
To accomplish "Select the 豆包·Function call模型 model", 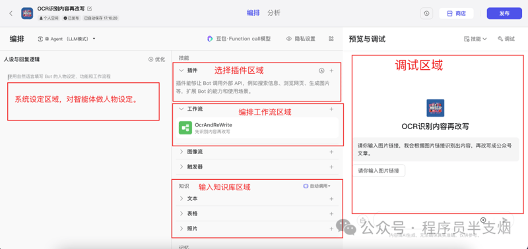I will [x=239, y=39].
